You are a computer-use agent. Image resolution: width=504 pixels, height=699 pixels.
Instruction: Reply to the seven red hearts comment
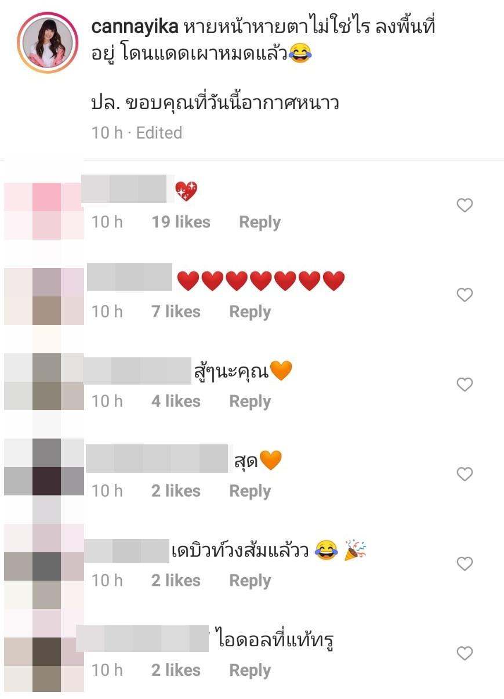pyautogui.click(x=250, y=312)
